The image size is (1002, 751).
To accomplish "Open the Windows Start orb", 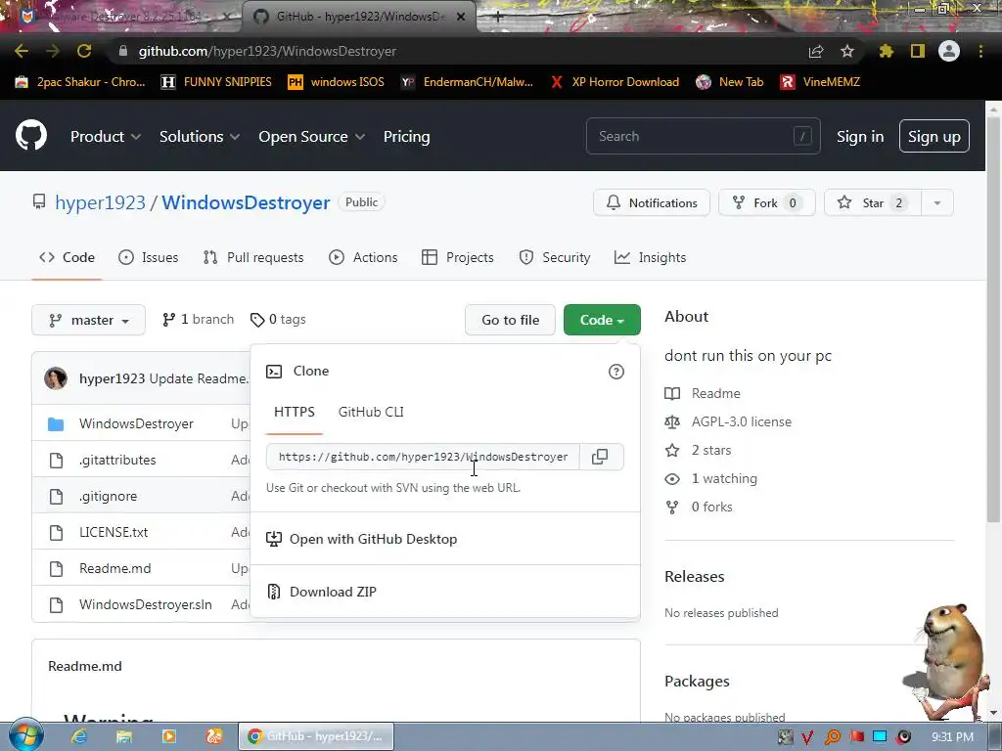I will point(26,735).
